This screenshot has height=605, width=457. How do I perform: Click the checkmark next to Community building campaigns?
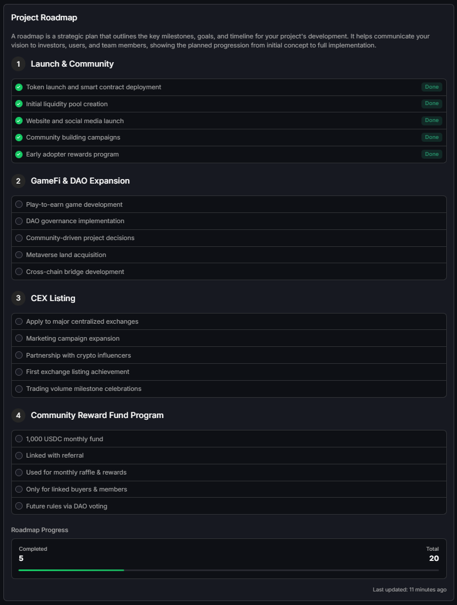pyautogui.click(x=19, y=137)
